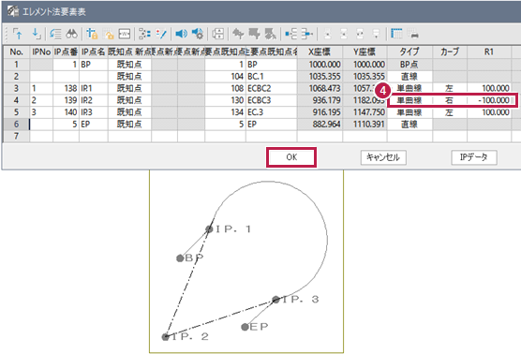
Task: Click X coordinate cell 1000.000
Action: coord(320,65)
